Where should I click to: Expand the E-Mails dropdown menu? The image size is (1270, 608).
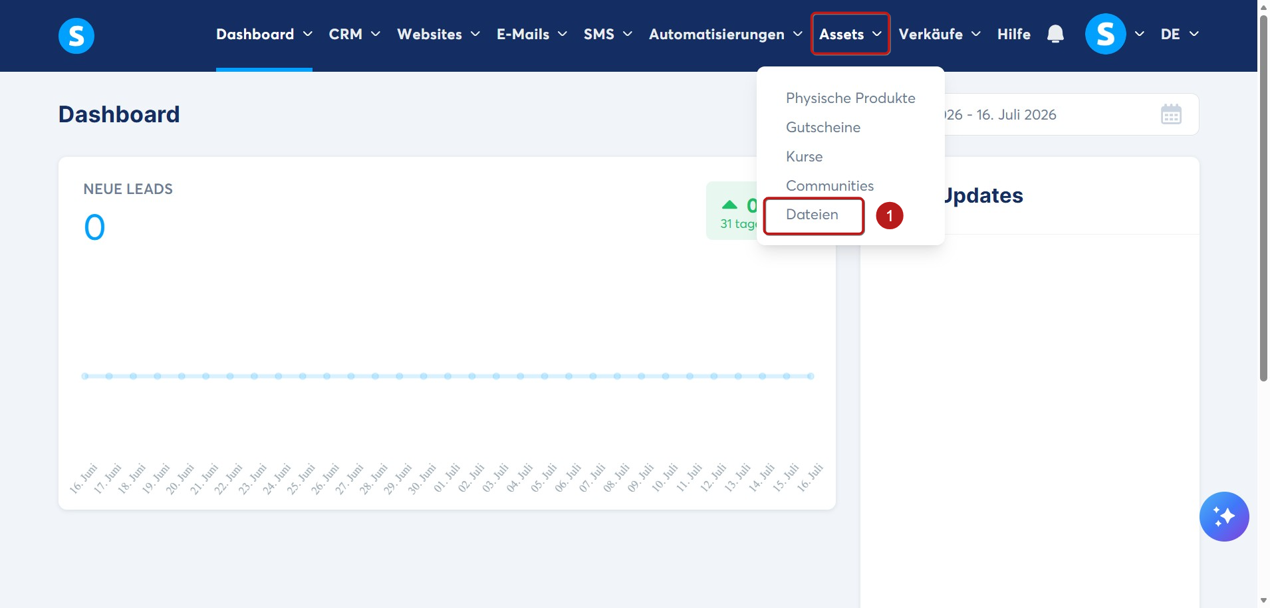click(532, 34)
